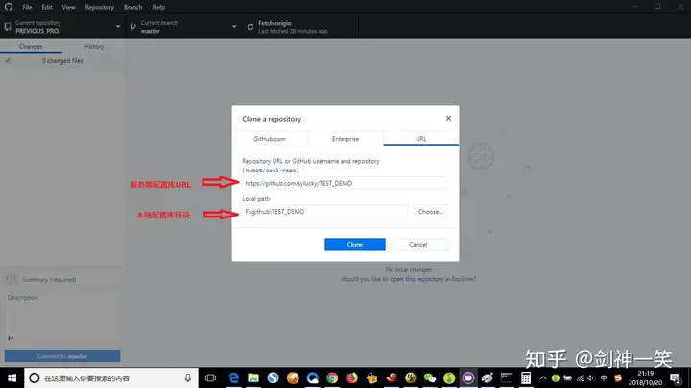
Task: Expand the Current repository dropdown
Action: pyautogui.click(x=62, y=27)
